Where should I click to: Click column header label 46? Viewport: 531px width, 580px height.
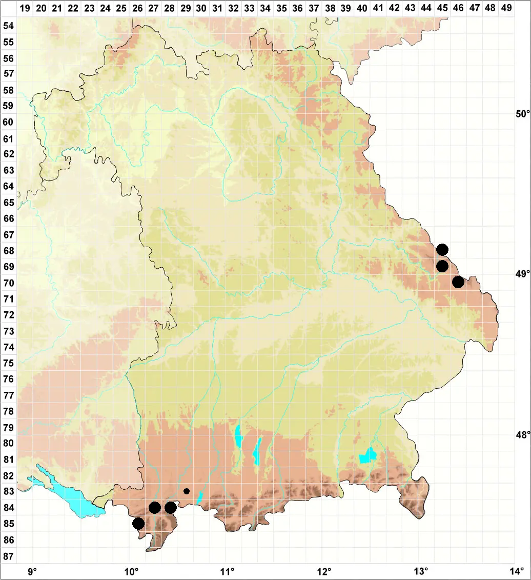(x=458, y=8)
